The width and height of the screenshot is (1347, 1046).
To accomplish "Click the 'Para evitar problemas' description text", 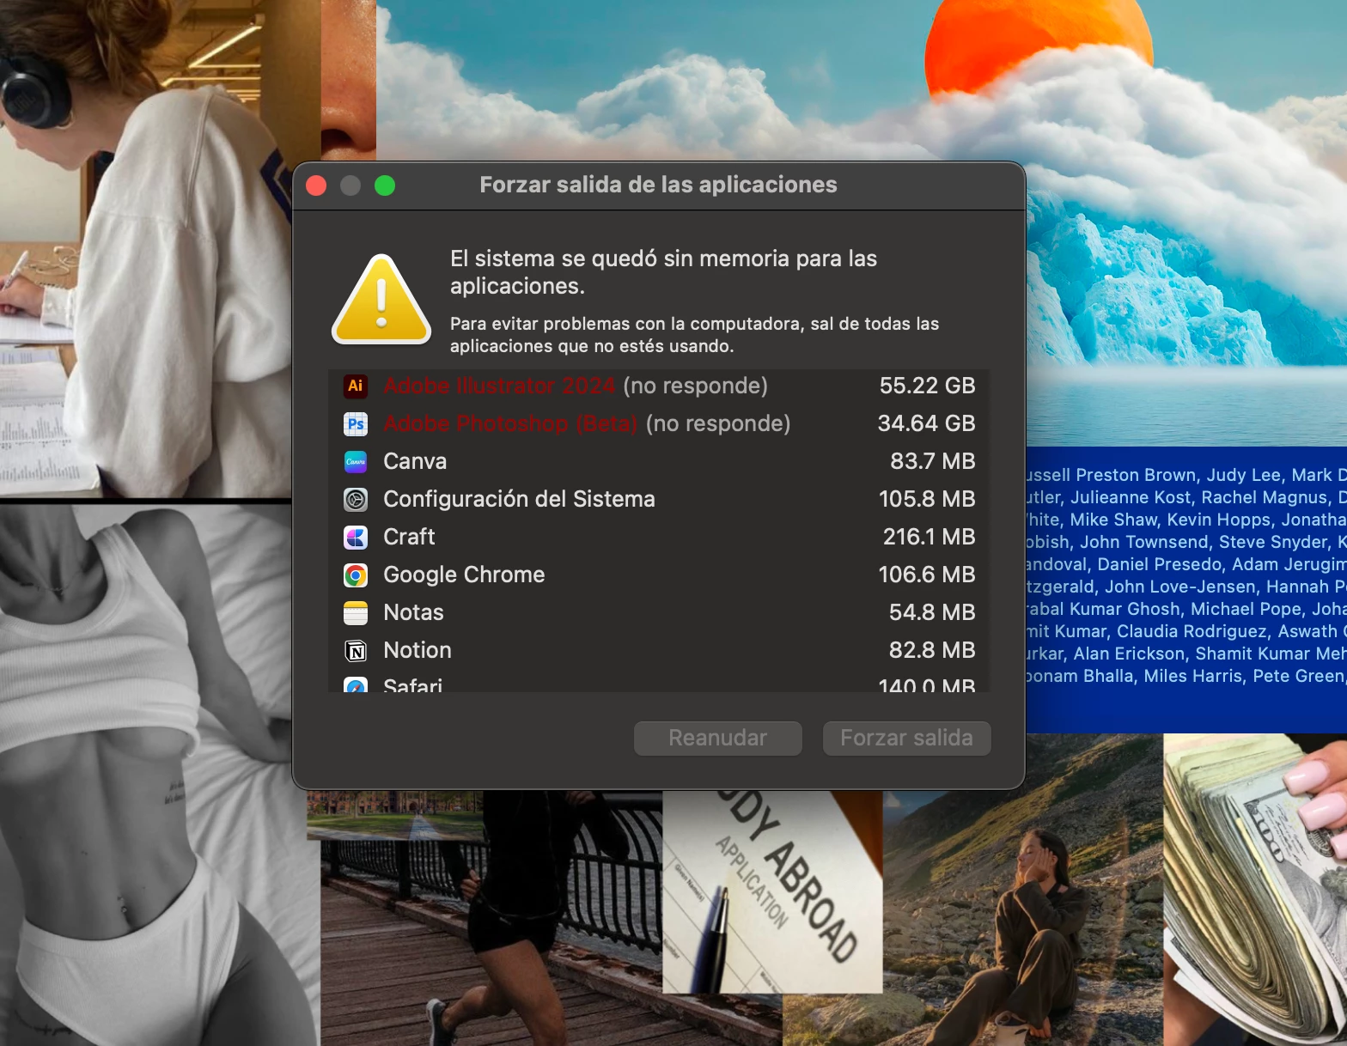I will 694,335.
